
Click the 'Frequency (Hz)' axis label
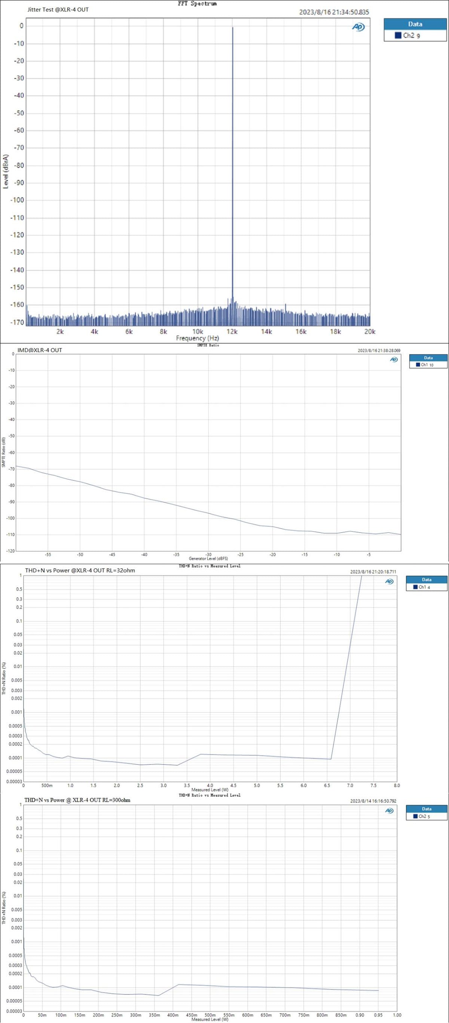pyautogui.click(x=197, y=338)
